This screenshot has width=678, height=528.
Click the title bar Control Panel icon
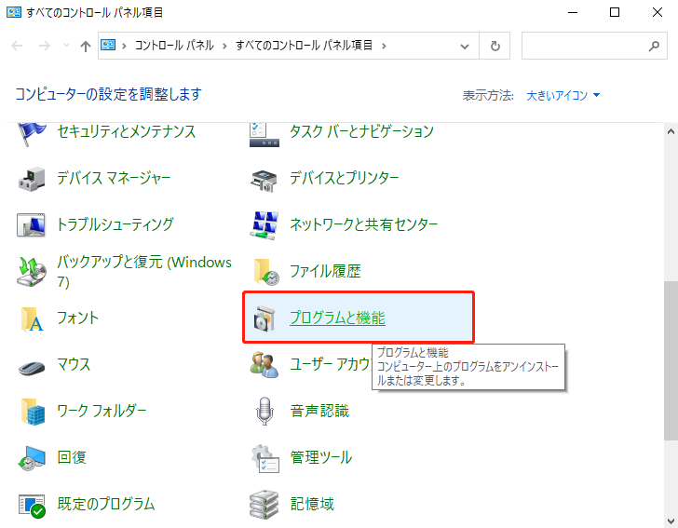(14, 12)
